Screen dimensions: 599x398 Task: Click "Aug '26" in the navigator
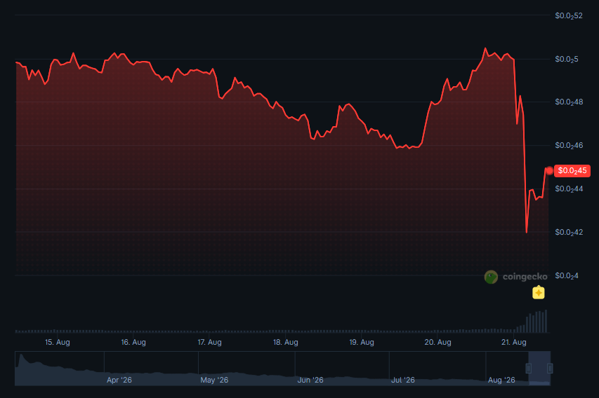pos(501,380)
